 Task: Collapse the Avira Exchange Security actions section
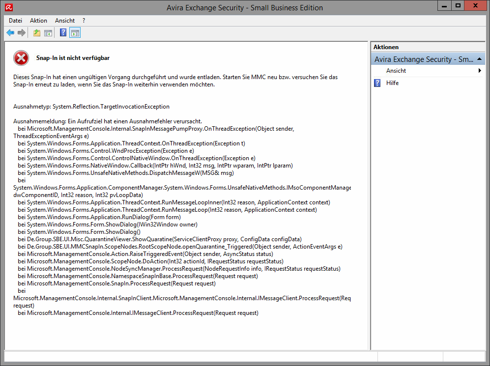pos(479,59)
